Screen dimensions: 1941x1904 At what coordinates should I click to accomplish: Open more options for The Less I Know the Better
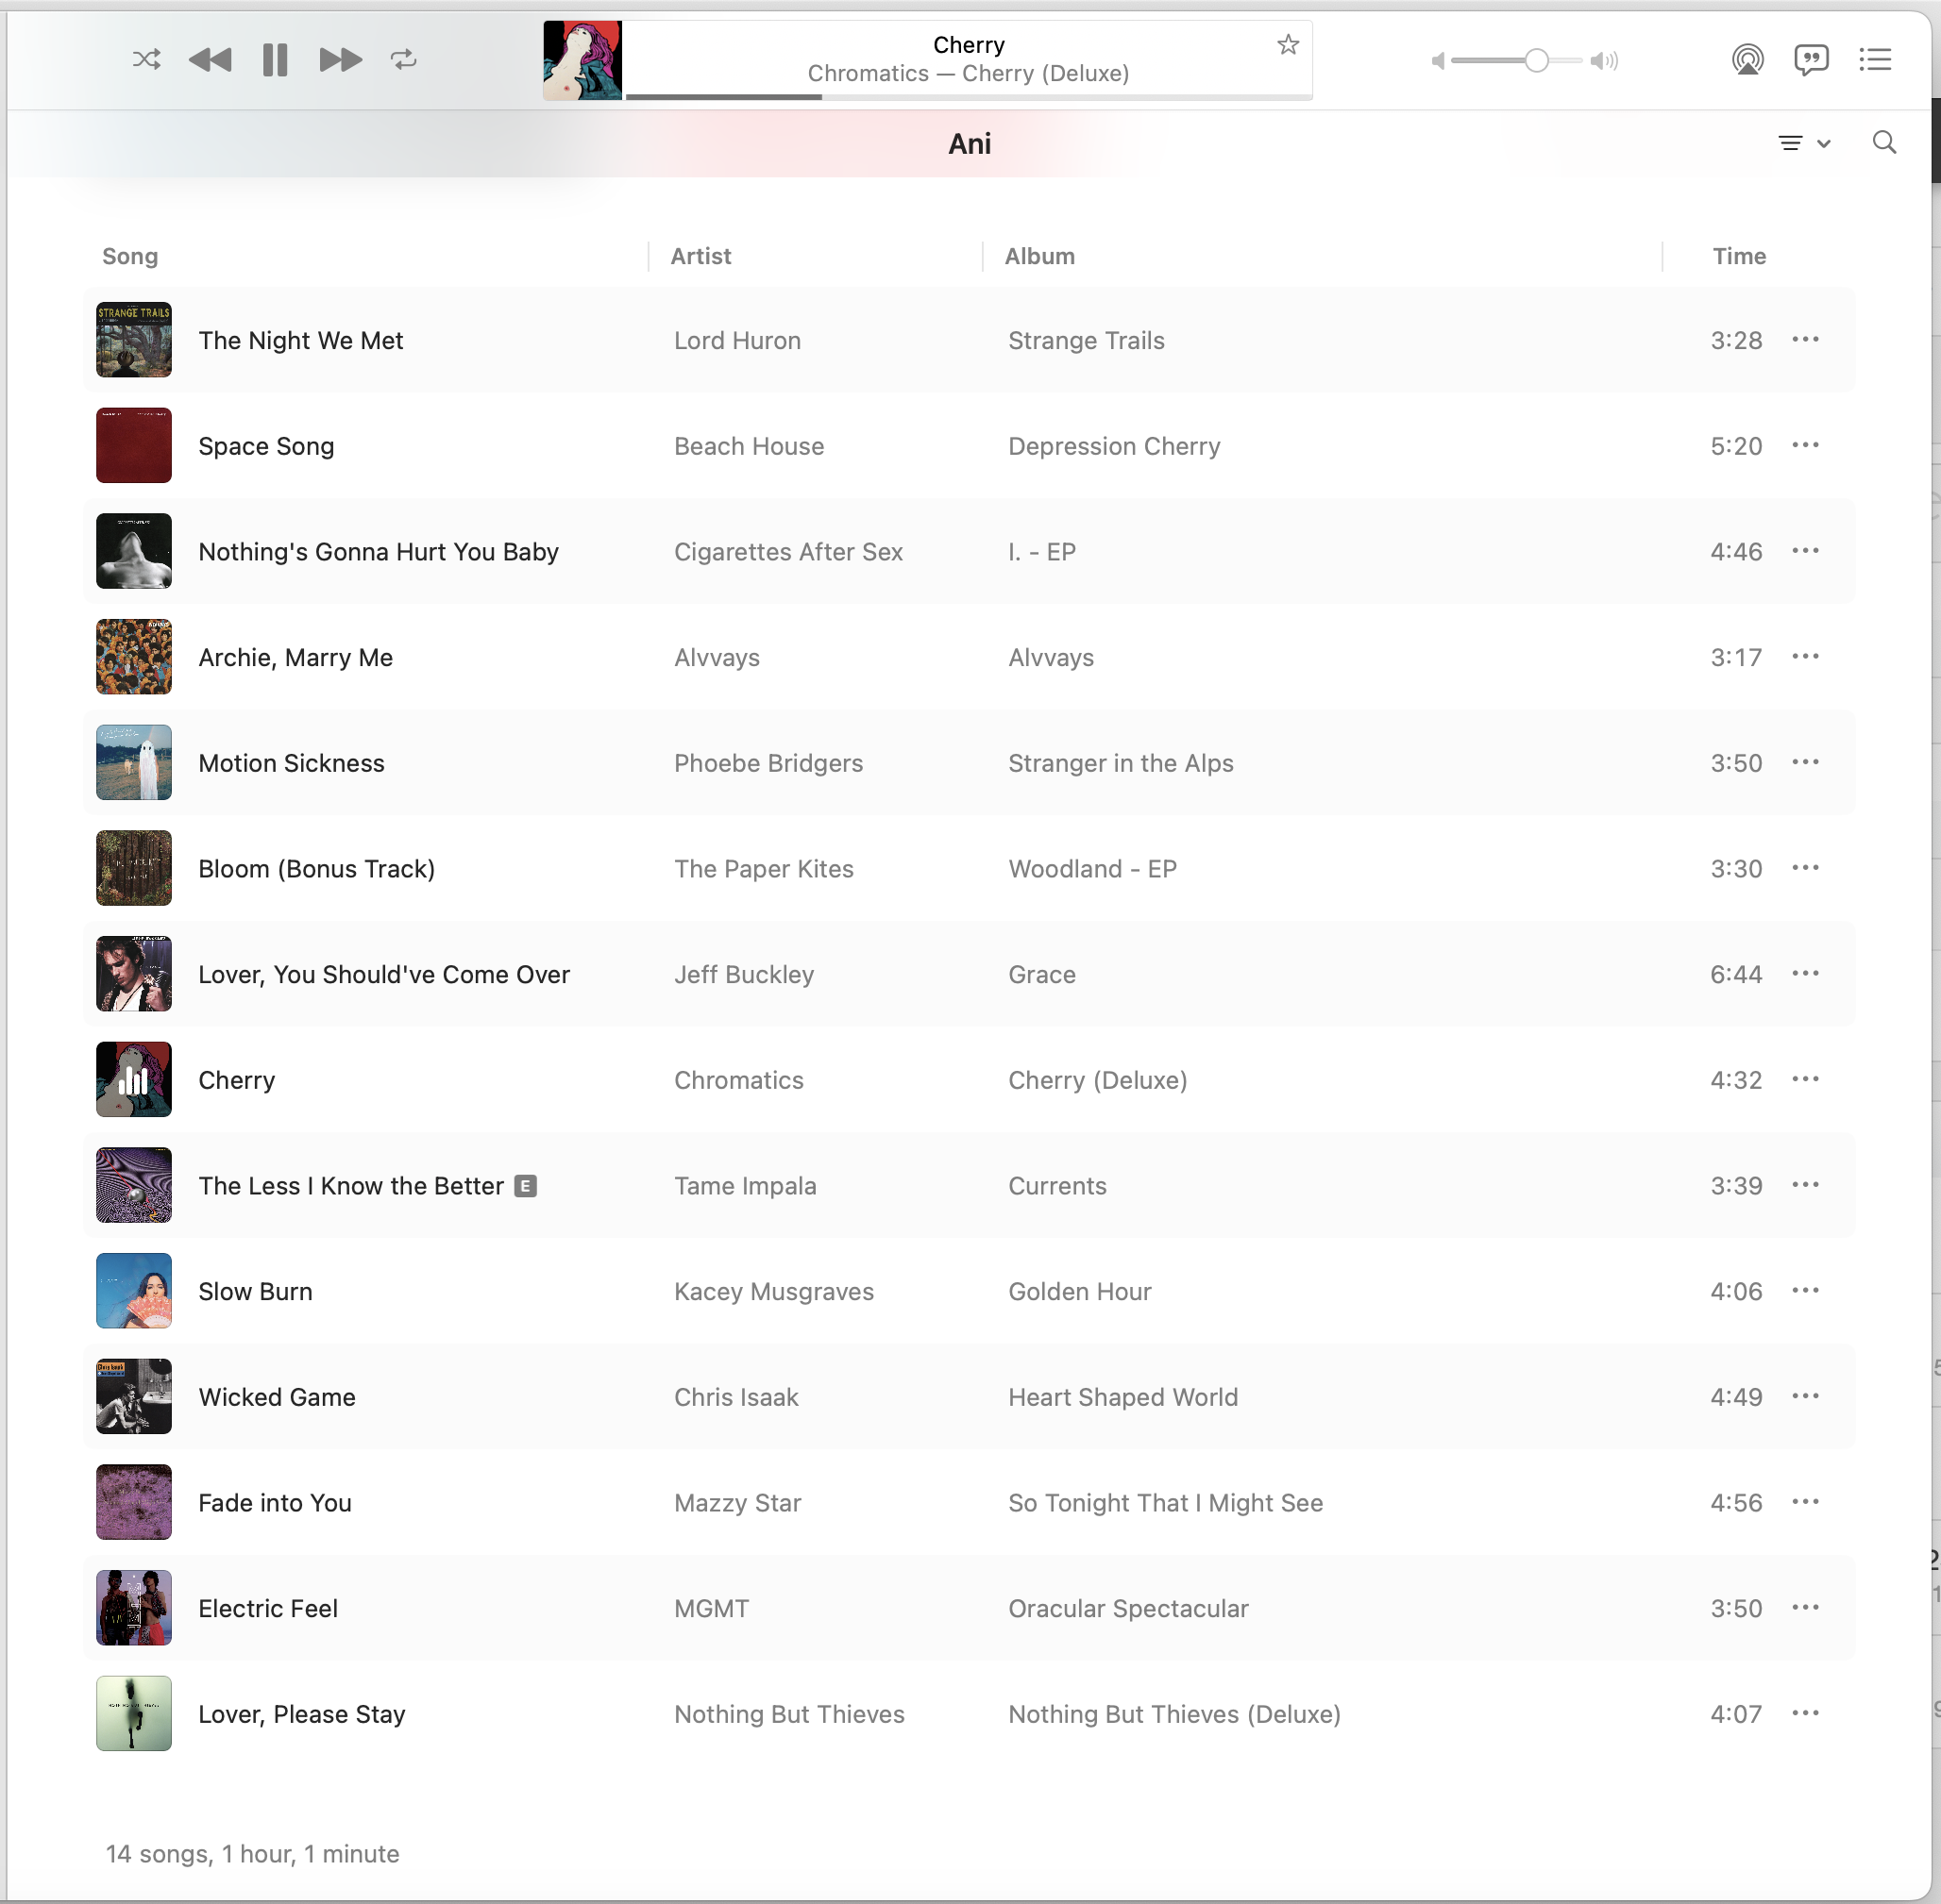point(1805,1185)
